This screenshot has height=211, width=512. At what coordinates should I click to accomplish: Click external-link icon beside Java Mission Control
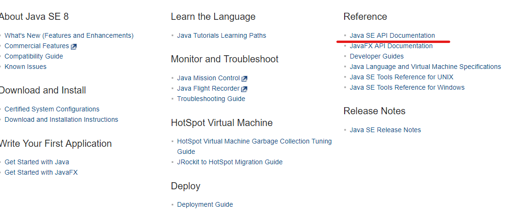tap(244, 79)
